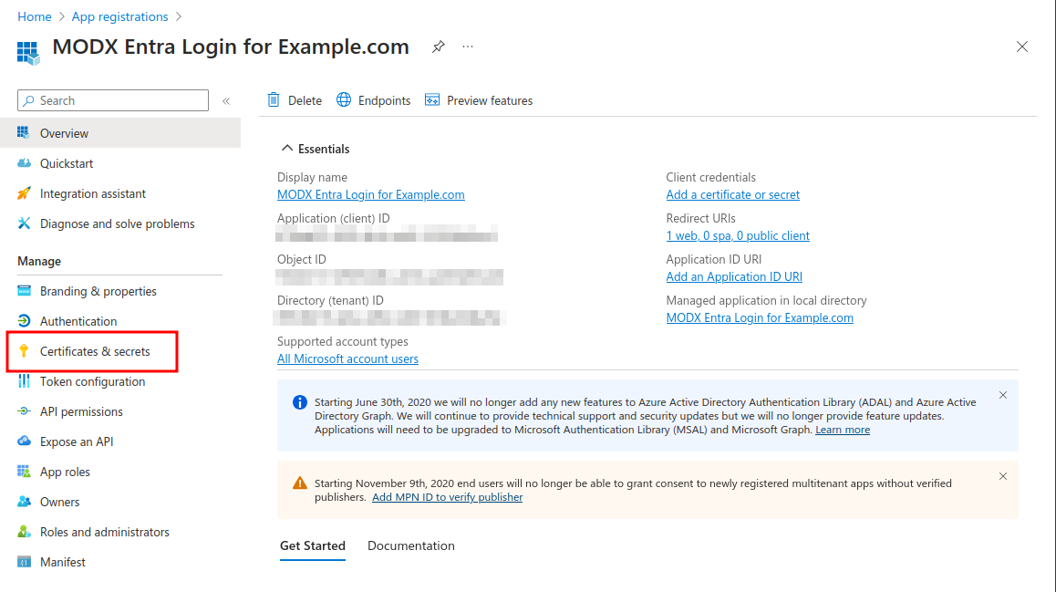Click the Preview features label
Screen dimensions: 1056x592
click(490, 100)
